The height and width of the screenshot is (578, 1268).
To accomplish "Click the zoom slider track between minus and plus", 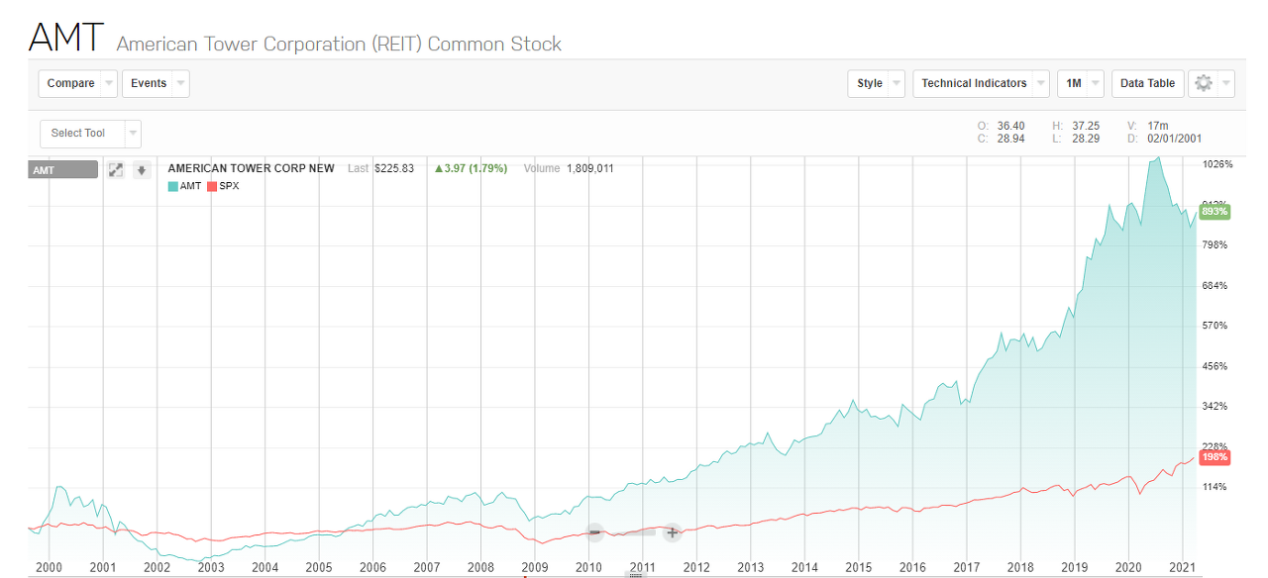I will click(x=634, y=532).
